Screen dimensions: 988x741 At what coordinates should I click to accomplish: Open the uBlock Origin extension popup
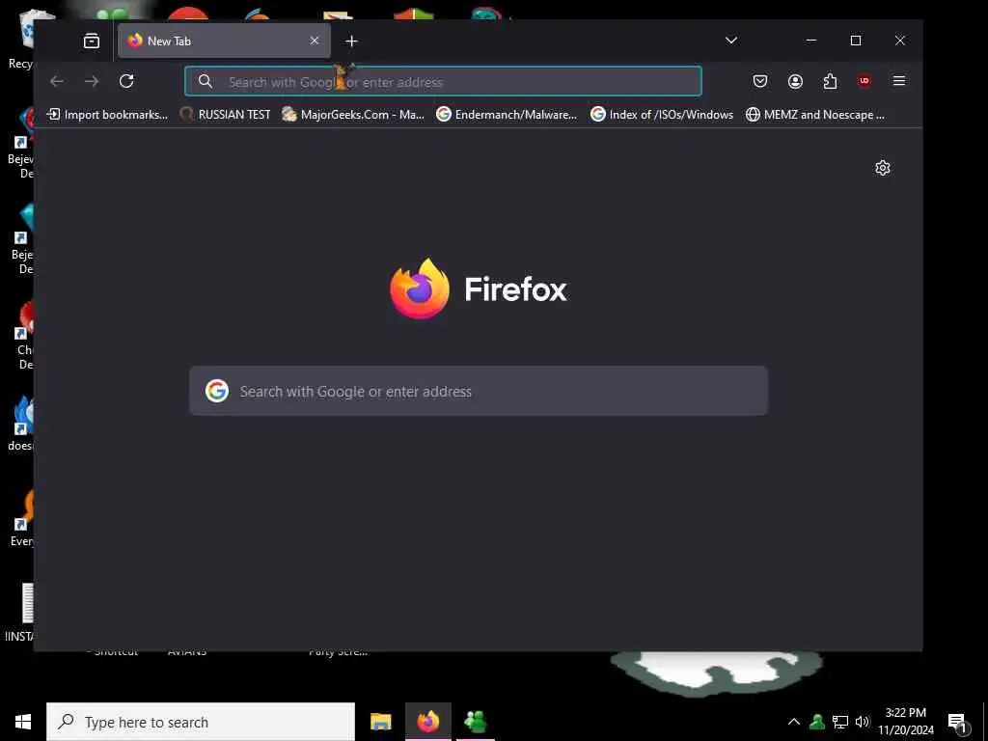(x=864, y=81)
